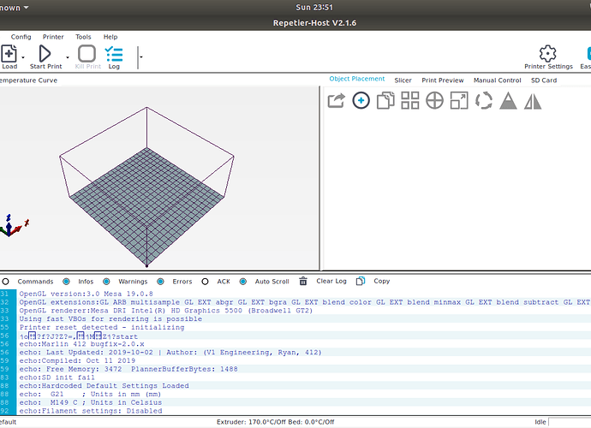This screenshot has width=591, height=428.
Task: Toggle the Commands log filter
Action: click(5, 282)
